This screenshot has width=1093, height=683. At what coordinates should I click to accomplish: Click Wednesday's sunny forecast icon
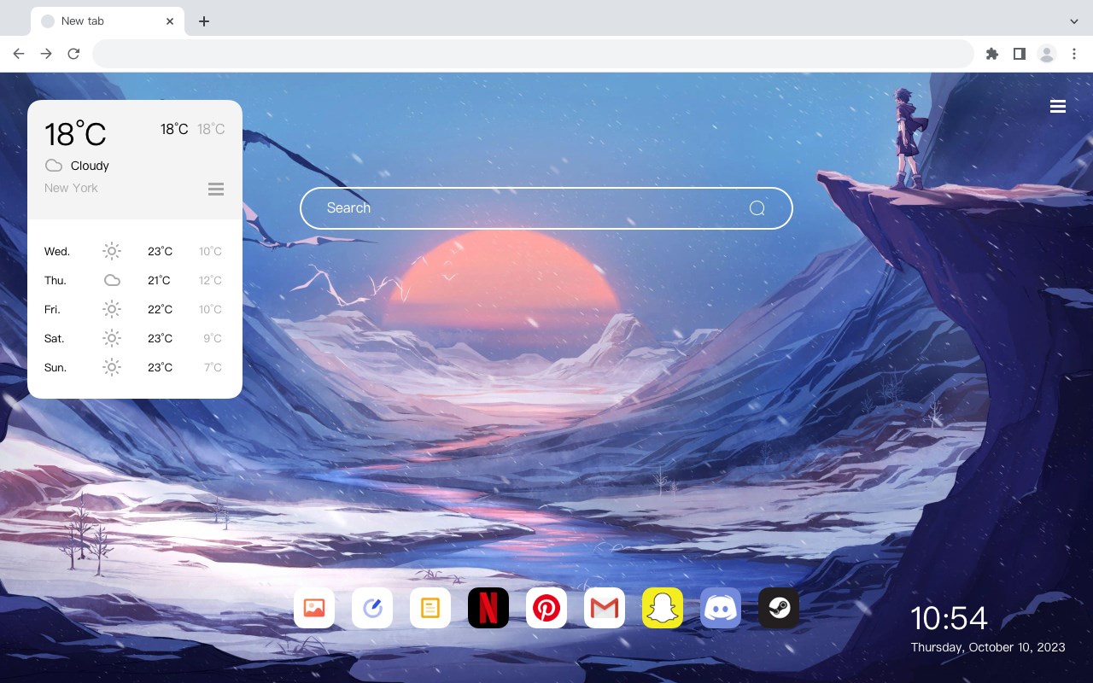pos(112,251)
